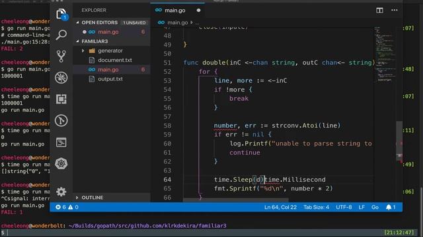This screenshot has height=237, width=423.
Task: Click 'log.Printf' on line 60
Action: coord(249,144)
